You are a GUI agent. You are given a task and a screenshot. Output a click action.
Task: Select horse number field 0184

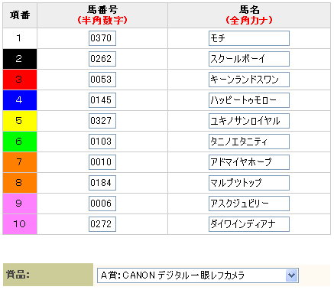click(102, 183)
